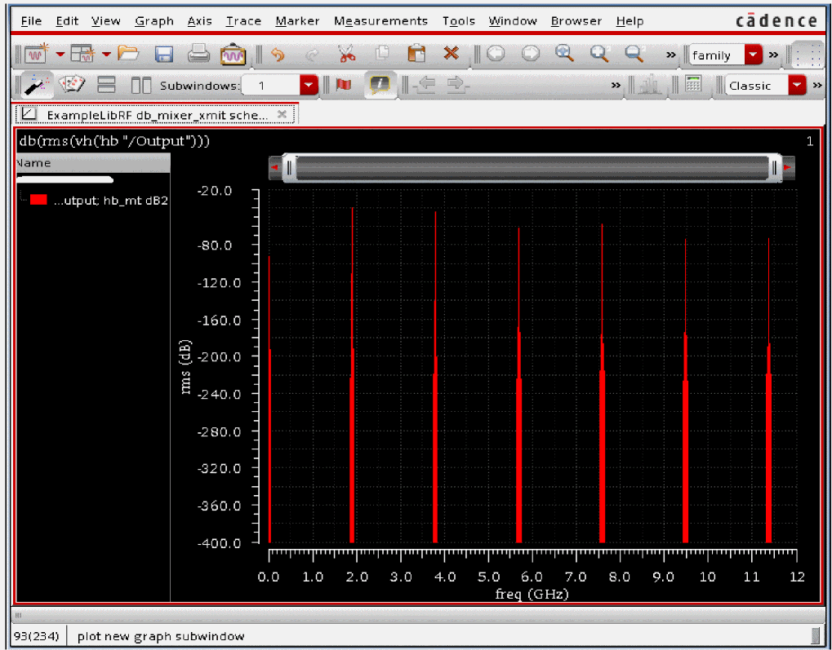Click the red flag marker icon
This screenshot has width=832, height=650.
tap(344, 86)
